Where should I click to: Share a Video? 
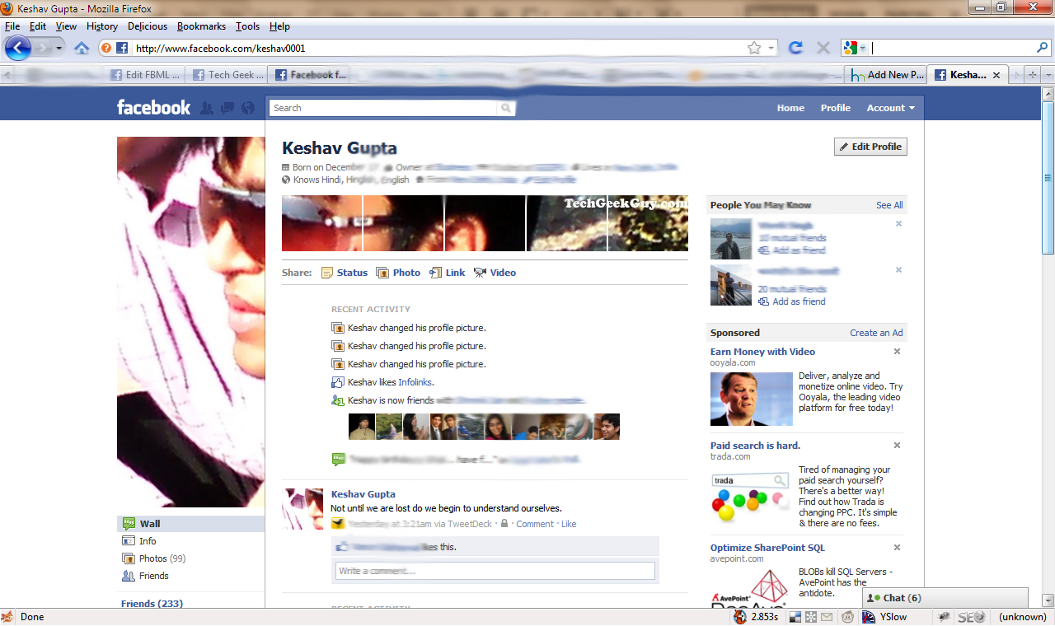pos(495,273)
